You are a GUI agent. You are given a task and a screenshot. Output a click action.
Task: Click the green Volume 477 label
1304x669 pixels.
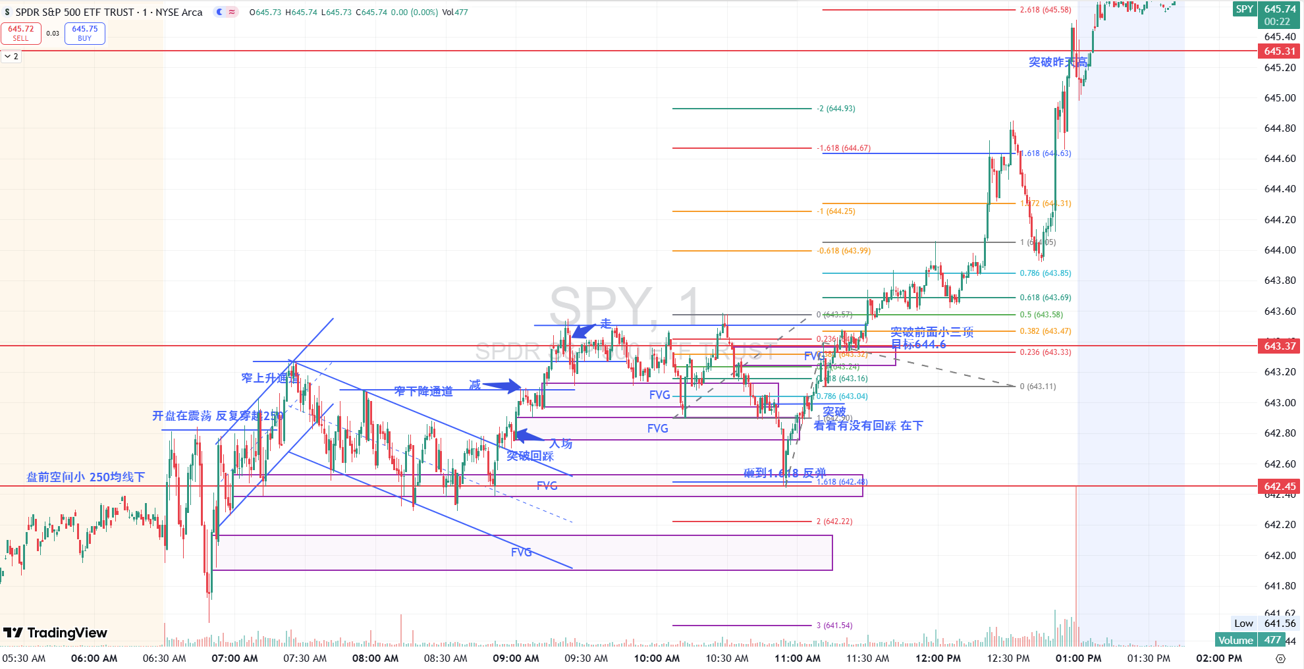(x=1250, y=640)
